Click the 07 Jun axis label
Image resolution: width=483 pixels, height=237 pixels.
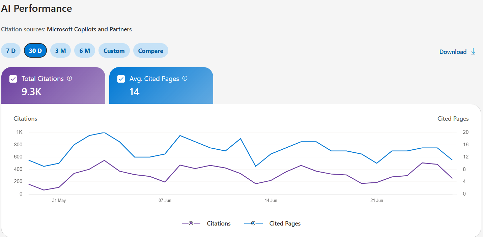165,200
